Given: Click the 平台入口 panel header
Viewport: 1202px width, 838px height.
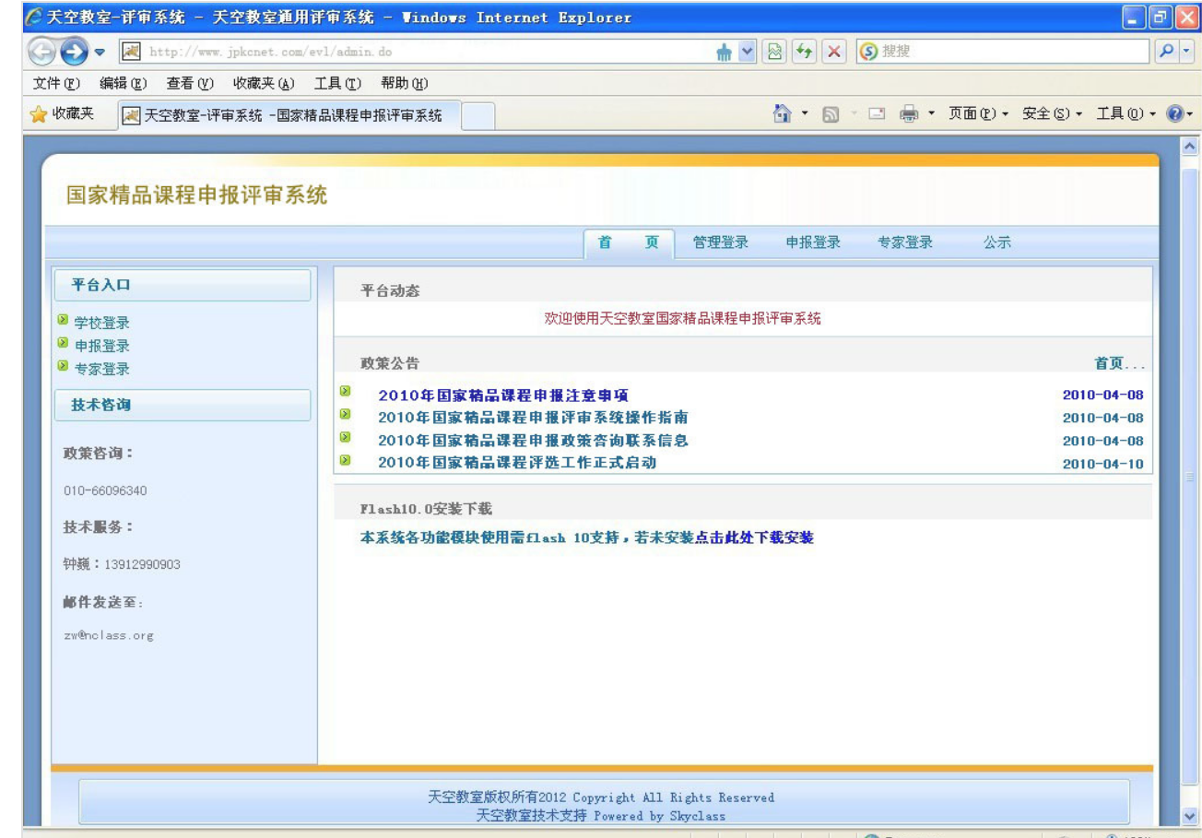Looking at the screenshot, I should tap(183, 286).
